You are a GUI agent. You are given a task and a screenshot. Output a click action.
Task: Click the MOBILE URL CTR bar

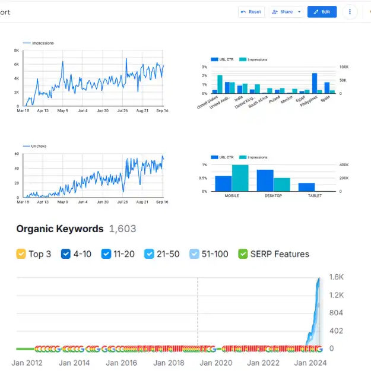click(223, 184)
